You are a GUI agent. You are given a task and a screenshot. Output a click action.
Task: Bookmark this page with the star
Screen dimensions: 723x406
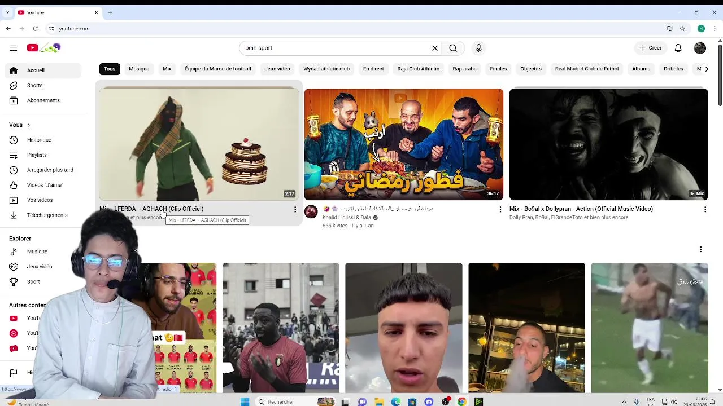tap(682, 28)
